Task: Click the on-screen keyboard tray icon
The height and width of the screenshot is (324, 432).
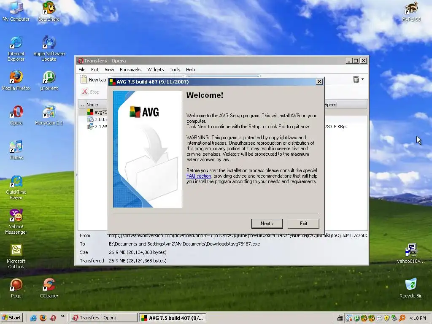Action: click(340, 318)
